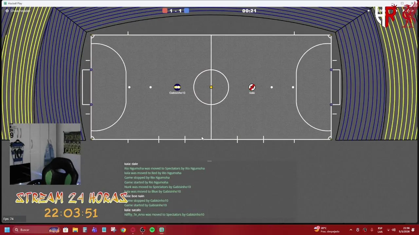Click 'Game started by Rio Ngumoha' message
419x235 pixels.
pos(146,182)
